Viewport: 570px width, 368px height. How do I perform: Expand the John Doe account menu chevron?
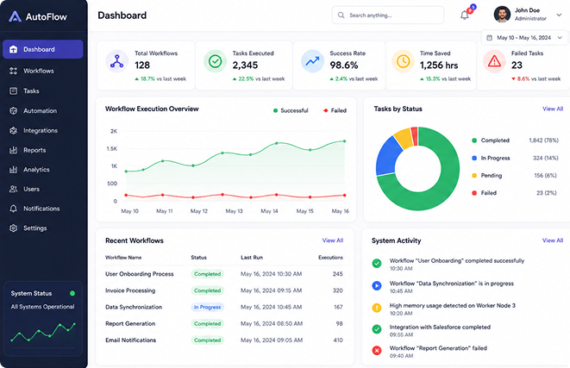pyautogui.click(x=559, y=15)
